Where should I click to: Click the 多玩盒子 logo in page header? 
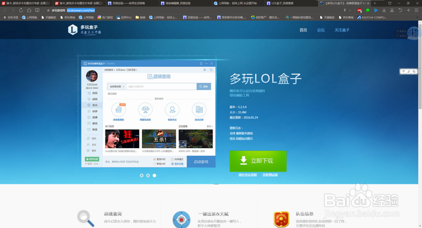tap(84, 29)
